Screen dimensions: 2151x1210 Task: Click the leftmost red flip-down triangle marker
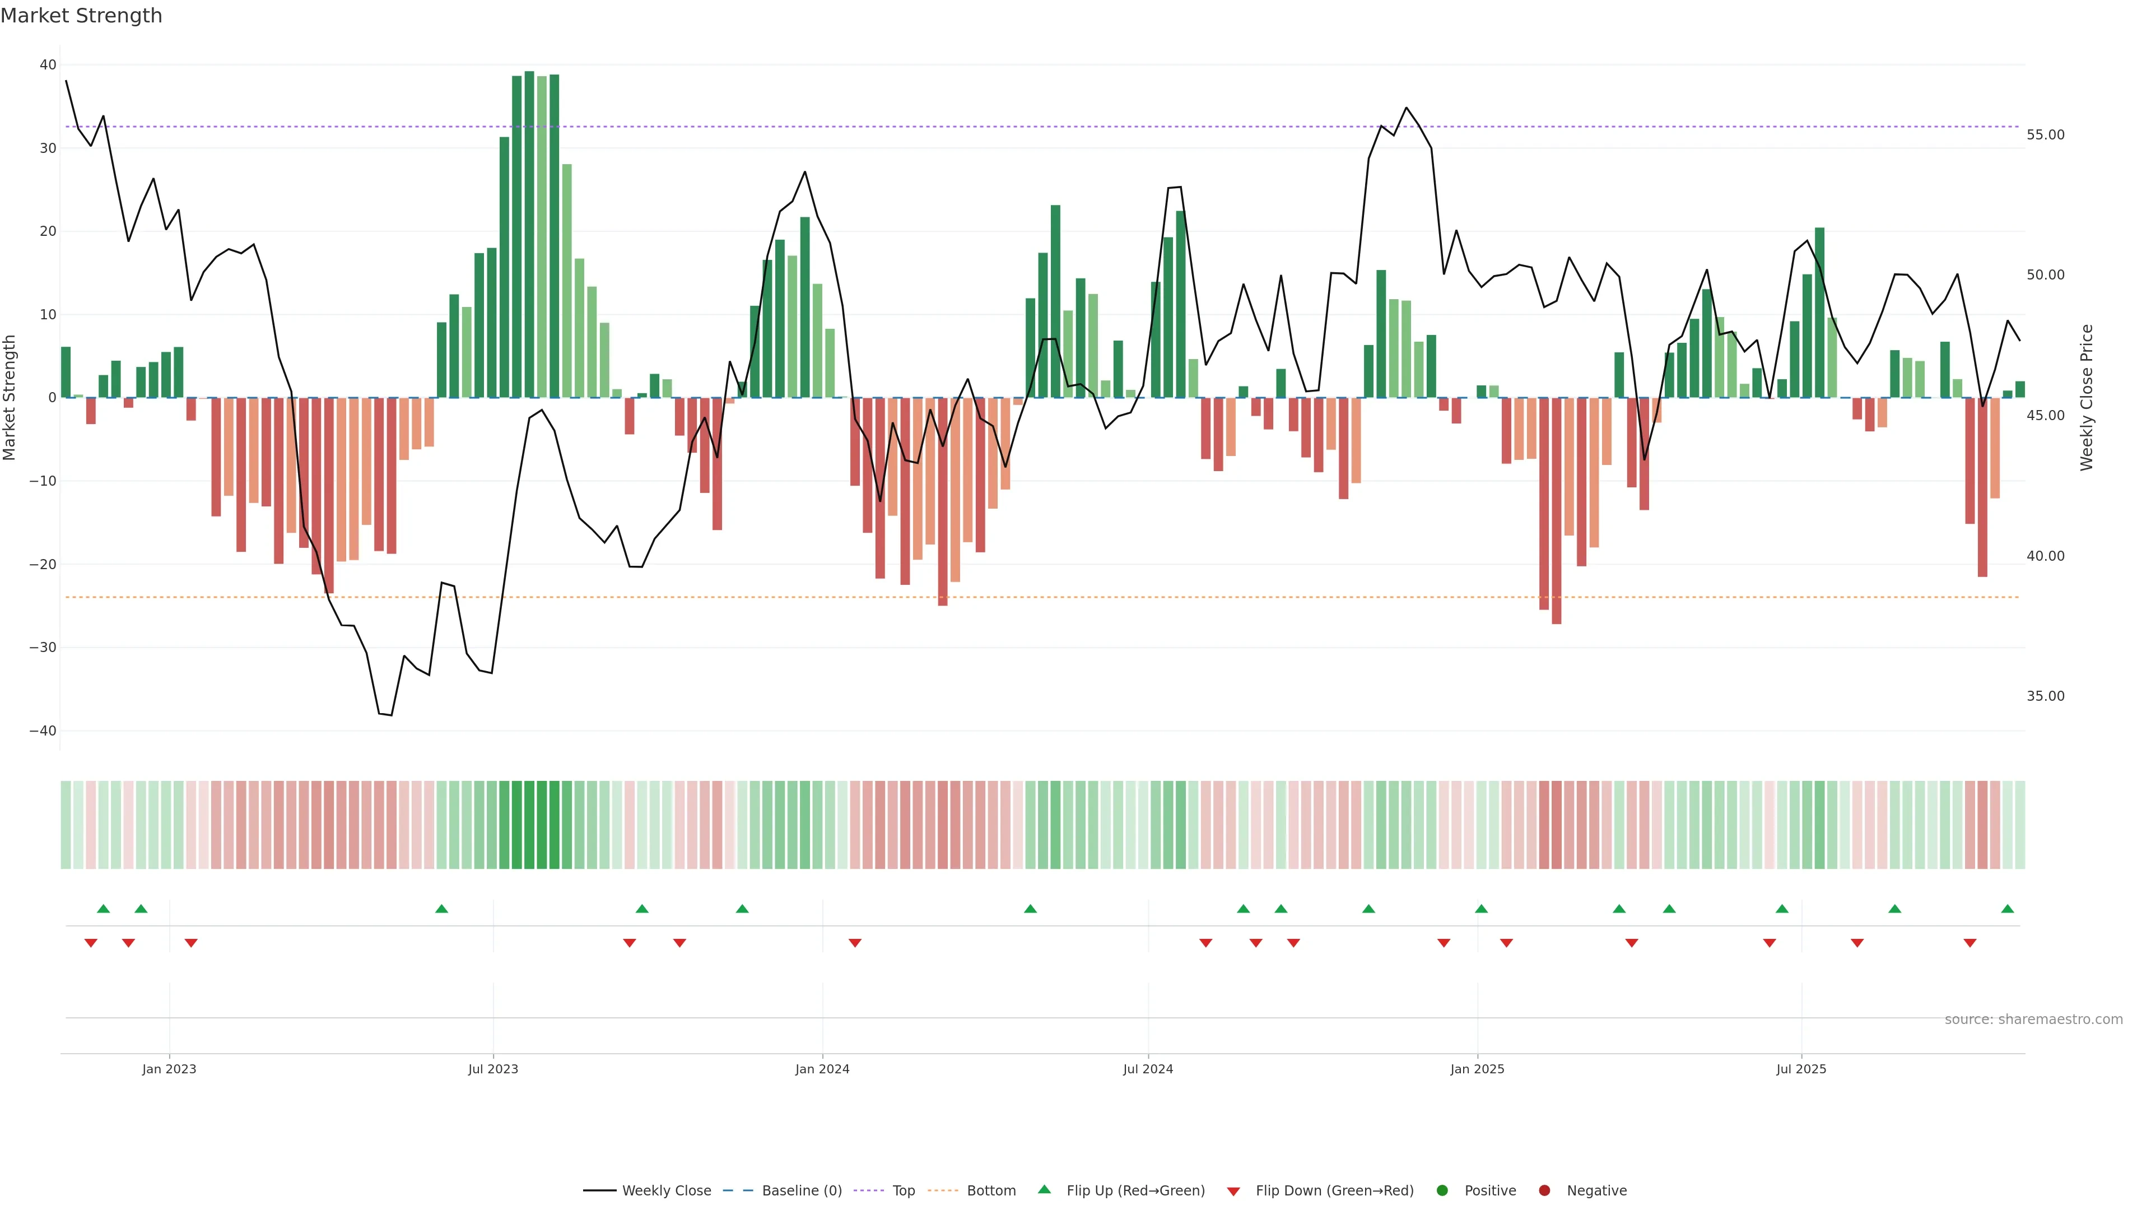(91, 943)
